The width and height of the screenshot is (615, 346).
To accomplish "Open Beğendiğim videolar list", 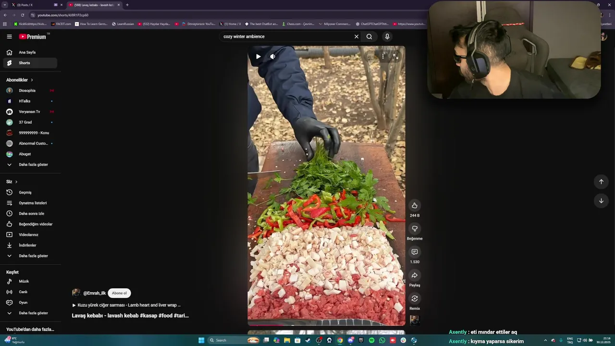I will point(30,224).
